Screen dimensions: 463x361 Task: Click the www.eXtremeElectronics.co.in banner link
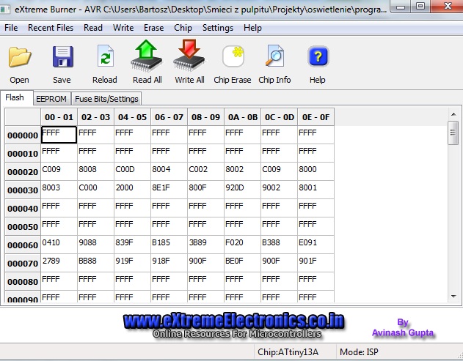(x=234, y=320)
